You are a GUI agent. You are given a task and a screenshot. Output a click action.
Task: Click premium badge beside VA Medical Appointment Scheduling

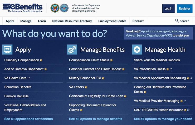(188, 78)
